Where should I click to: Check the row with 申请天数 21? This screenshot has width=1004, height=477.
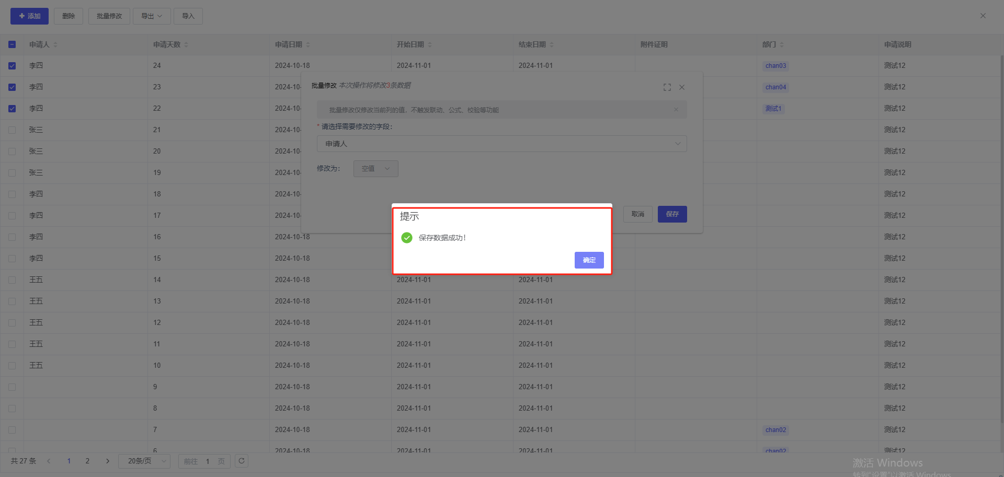[12, 130]
